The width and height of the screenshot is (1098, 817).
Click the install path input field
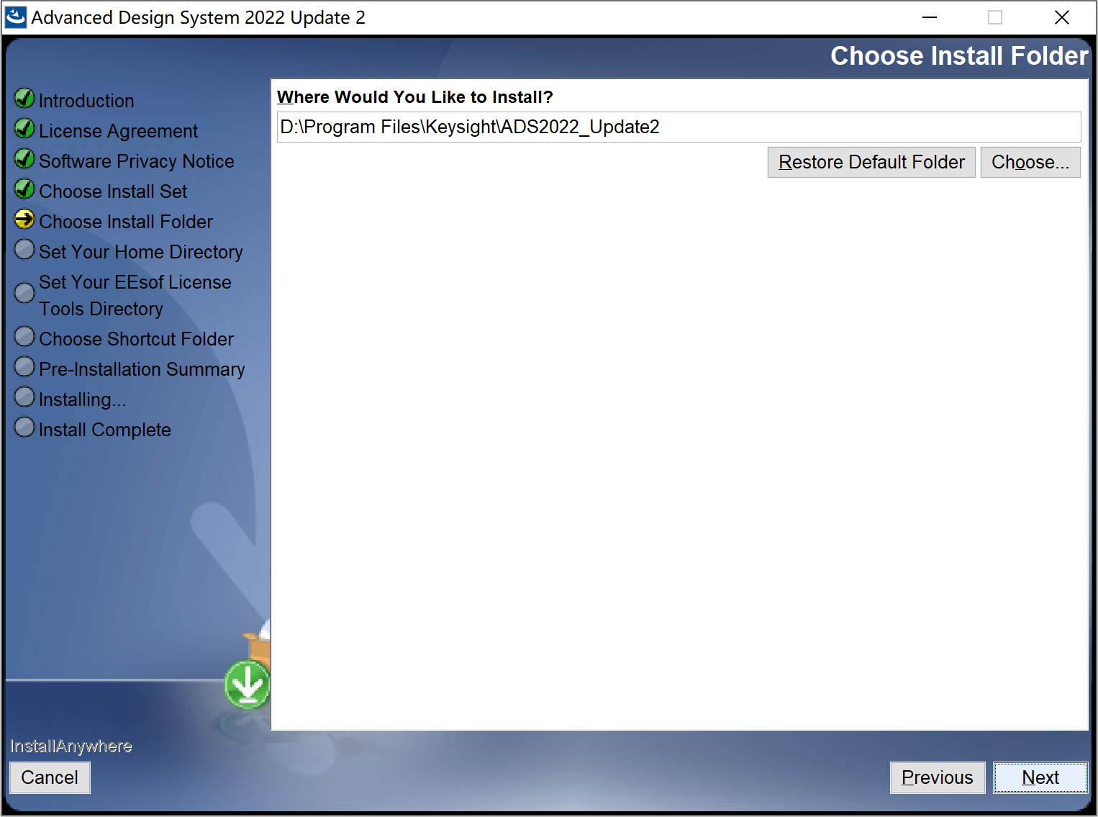pos(679,127)
